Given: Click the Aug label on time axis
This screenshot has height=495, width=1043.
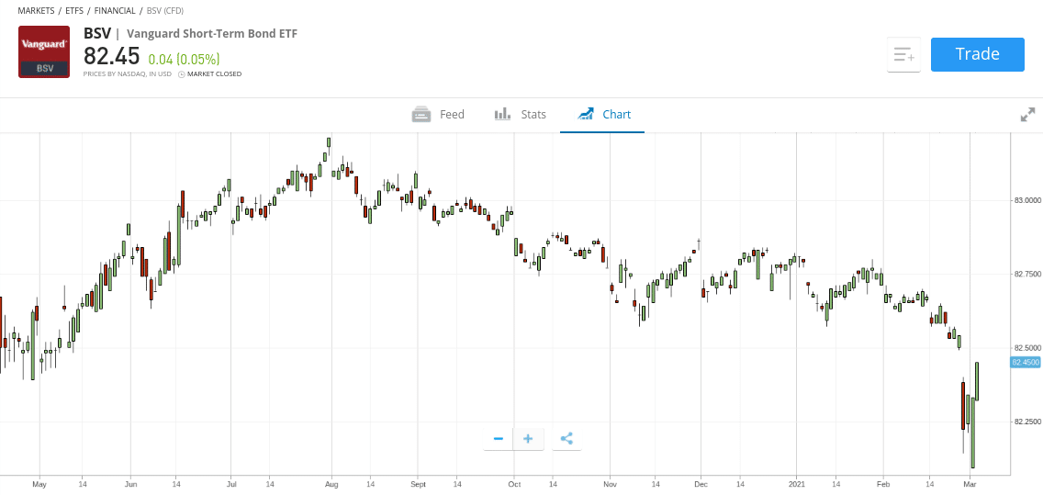Looking at the screenshot, I should pos(331,485).
